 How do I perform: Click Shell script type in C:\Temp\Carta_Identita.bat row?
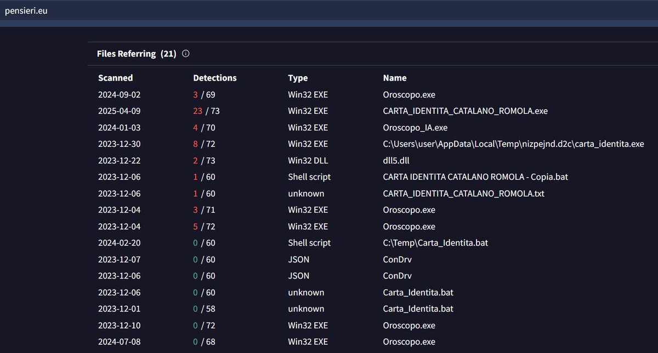click(309, 243)
